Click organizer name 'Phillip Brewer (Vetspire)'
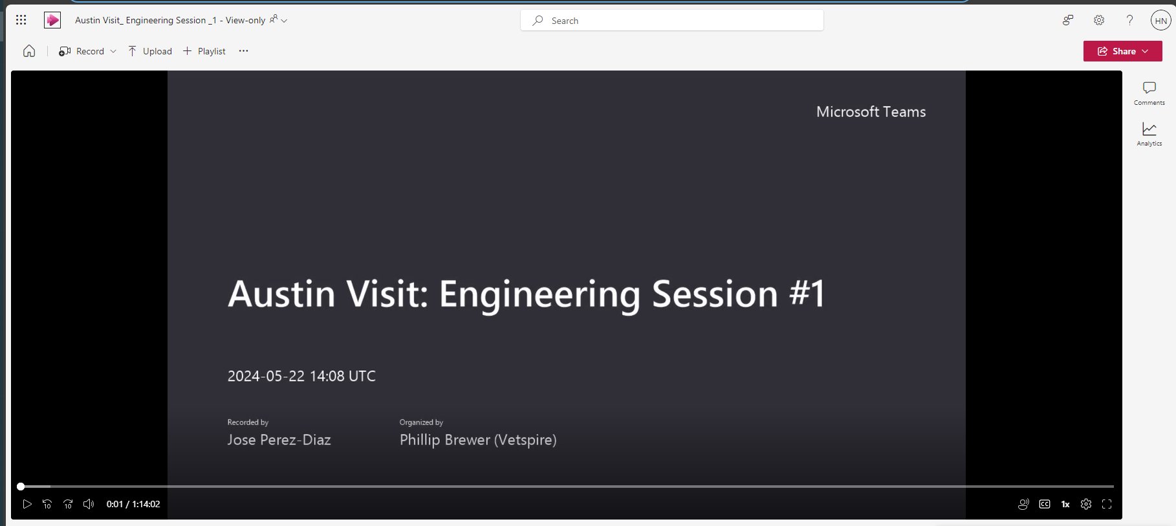The image size is (1176, 526). [478, 440]
